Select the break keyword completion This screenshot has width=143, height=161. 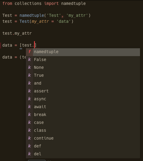83,115
